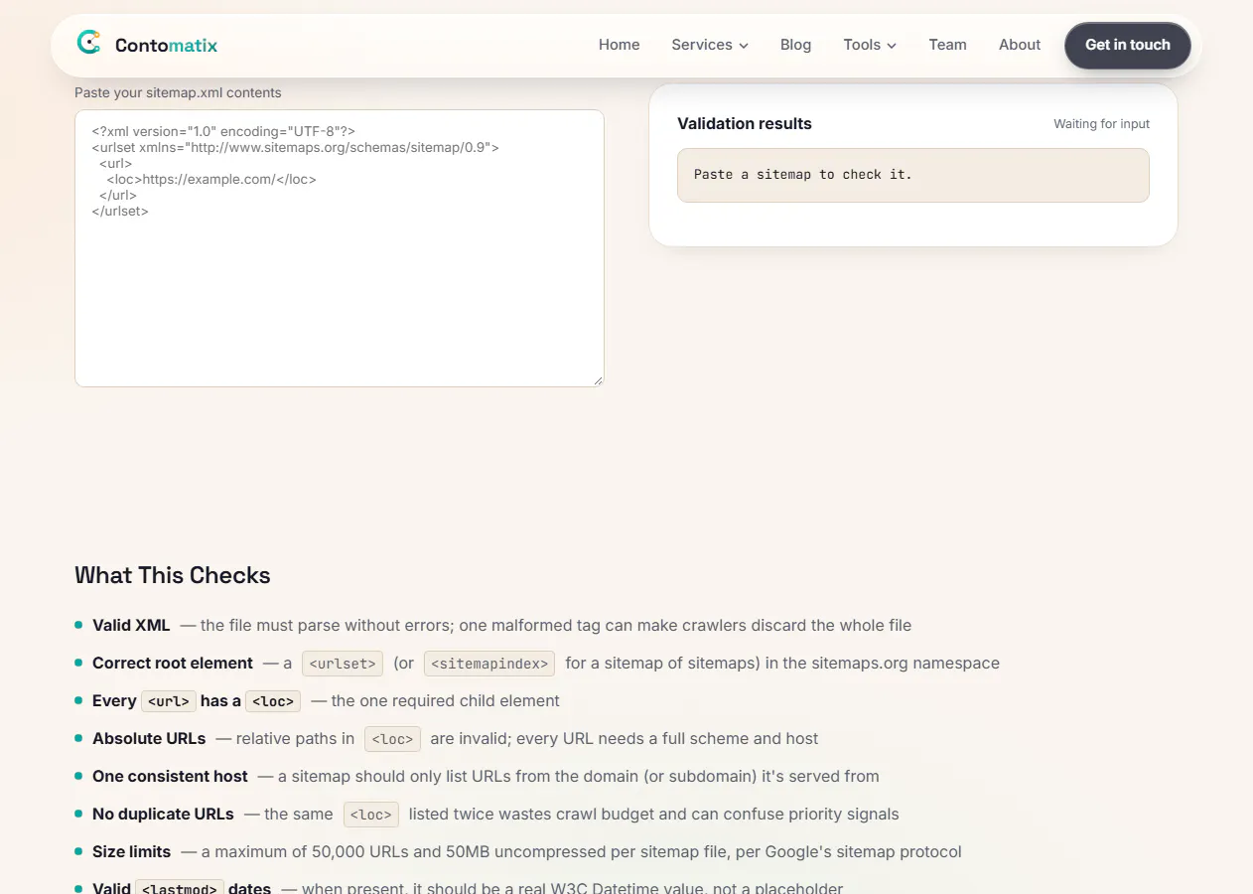Open the Blog page
This screenshot has height=894, width=1253.
click(x=795, y=45)
